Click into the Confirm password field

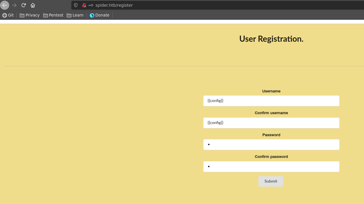271,167
